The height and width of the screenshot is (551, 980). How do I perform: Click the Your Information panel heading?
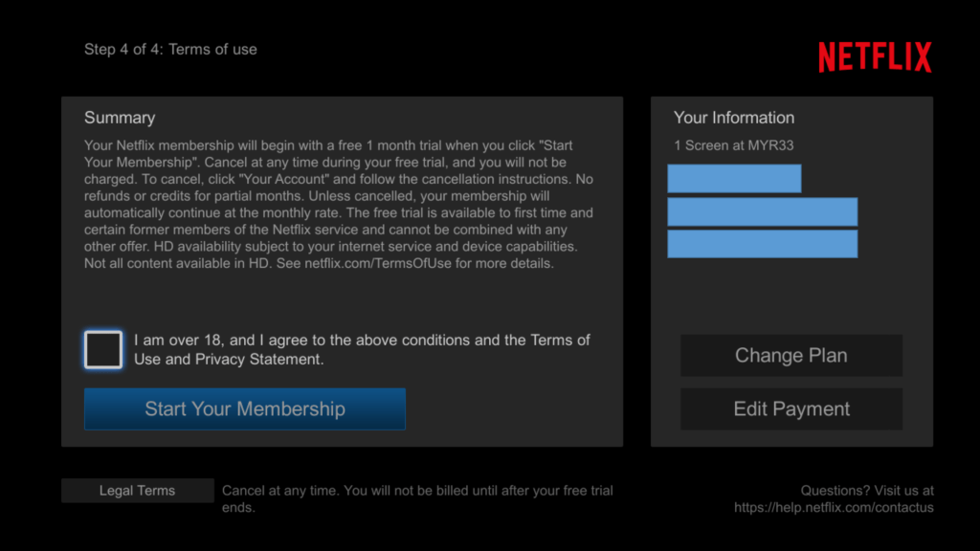[733, 117]
